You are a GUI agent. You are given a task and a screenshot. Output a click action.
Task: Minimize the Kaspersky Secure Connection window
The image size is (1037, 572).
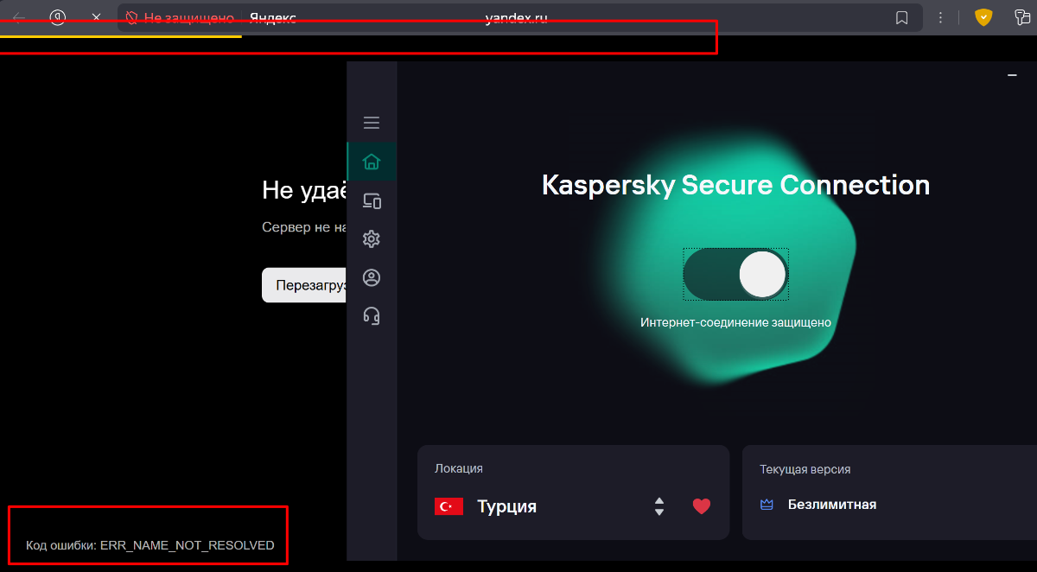[1012, 76]
